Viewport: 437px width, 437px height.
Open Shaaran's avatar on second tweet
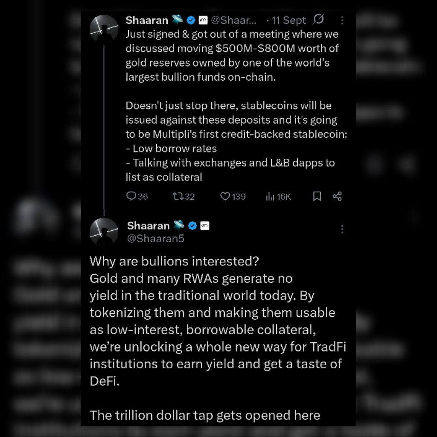(104, 232)
